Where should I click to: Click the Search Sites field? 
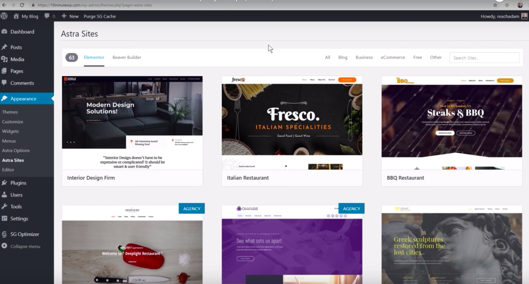484,58
